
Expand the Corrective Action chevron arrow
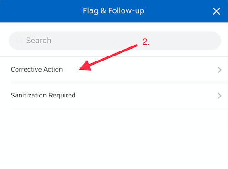219,70
